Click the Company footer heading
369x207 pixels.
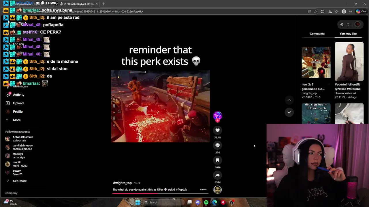11,193
